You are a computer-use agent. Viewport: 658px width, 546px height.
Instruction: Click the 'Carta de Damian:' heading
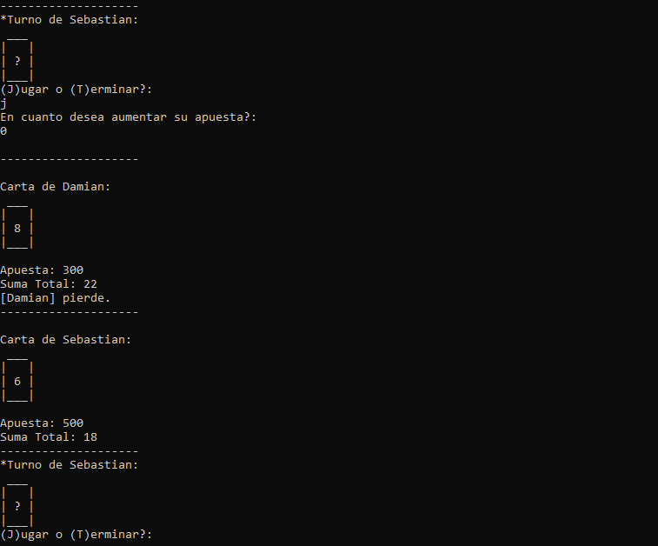click(56, 187)
